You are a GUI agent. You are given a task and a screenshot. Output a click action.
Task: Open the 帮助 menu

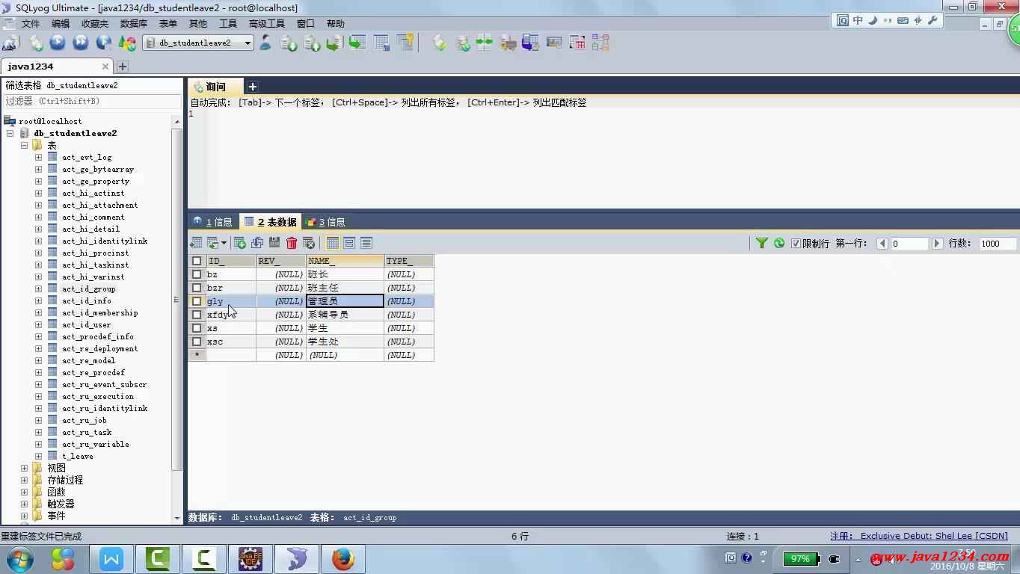(336, 24)
